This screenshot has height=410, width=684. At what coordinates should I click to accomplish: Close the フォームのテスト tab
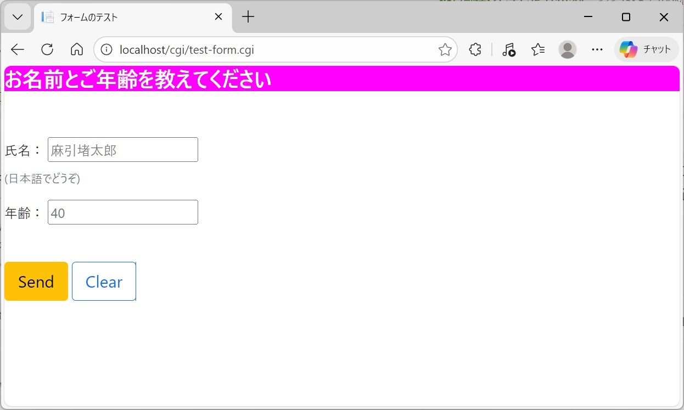[218, 17]
